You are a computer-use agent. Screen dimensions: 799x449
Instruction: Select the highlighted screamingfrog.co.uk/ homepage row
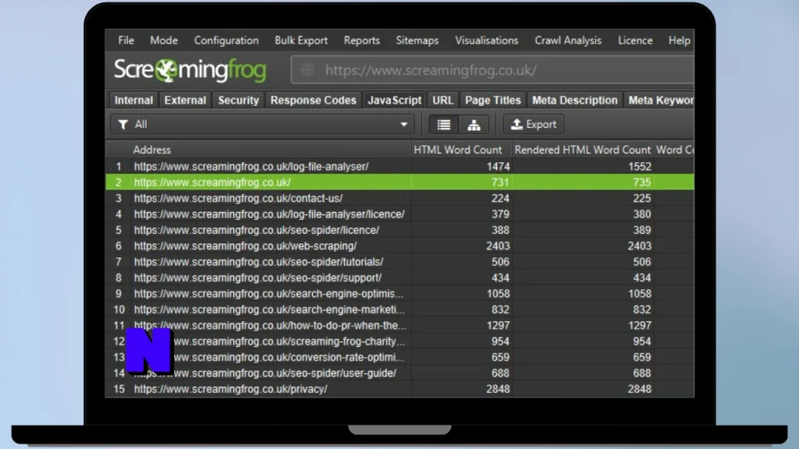point(399,182)
